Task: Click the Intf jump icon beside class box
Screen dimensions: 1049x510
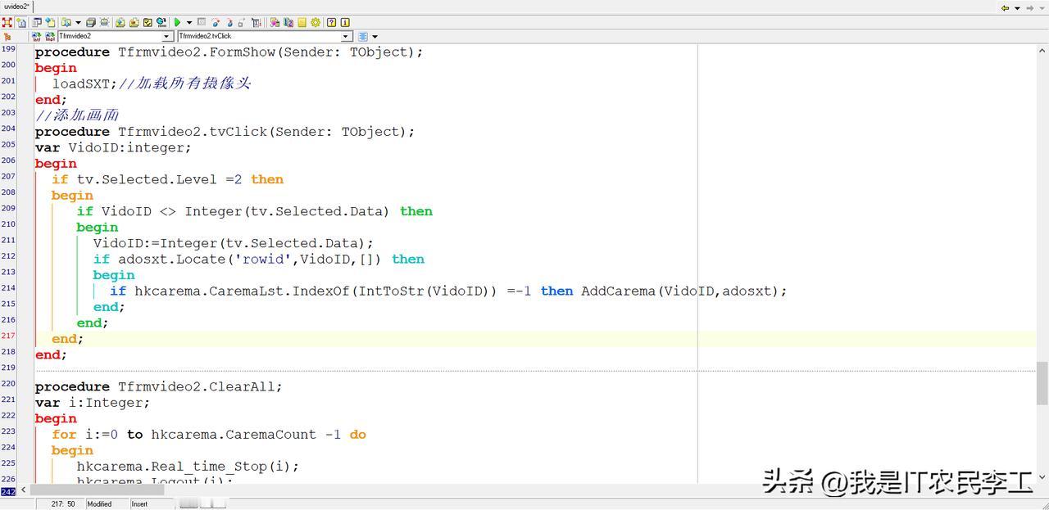Action: [x=36, y=37]
